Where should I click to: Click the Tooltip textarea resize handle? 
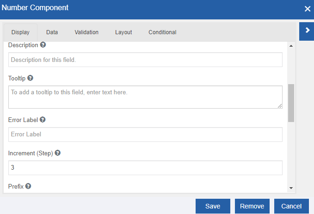[280, 106]
